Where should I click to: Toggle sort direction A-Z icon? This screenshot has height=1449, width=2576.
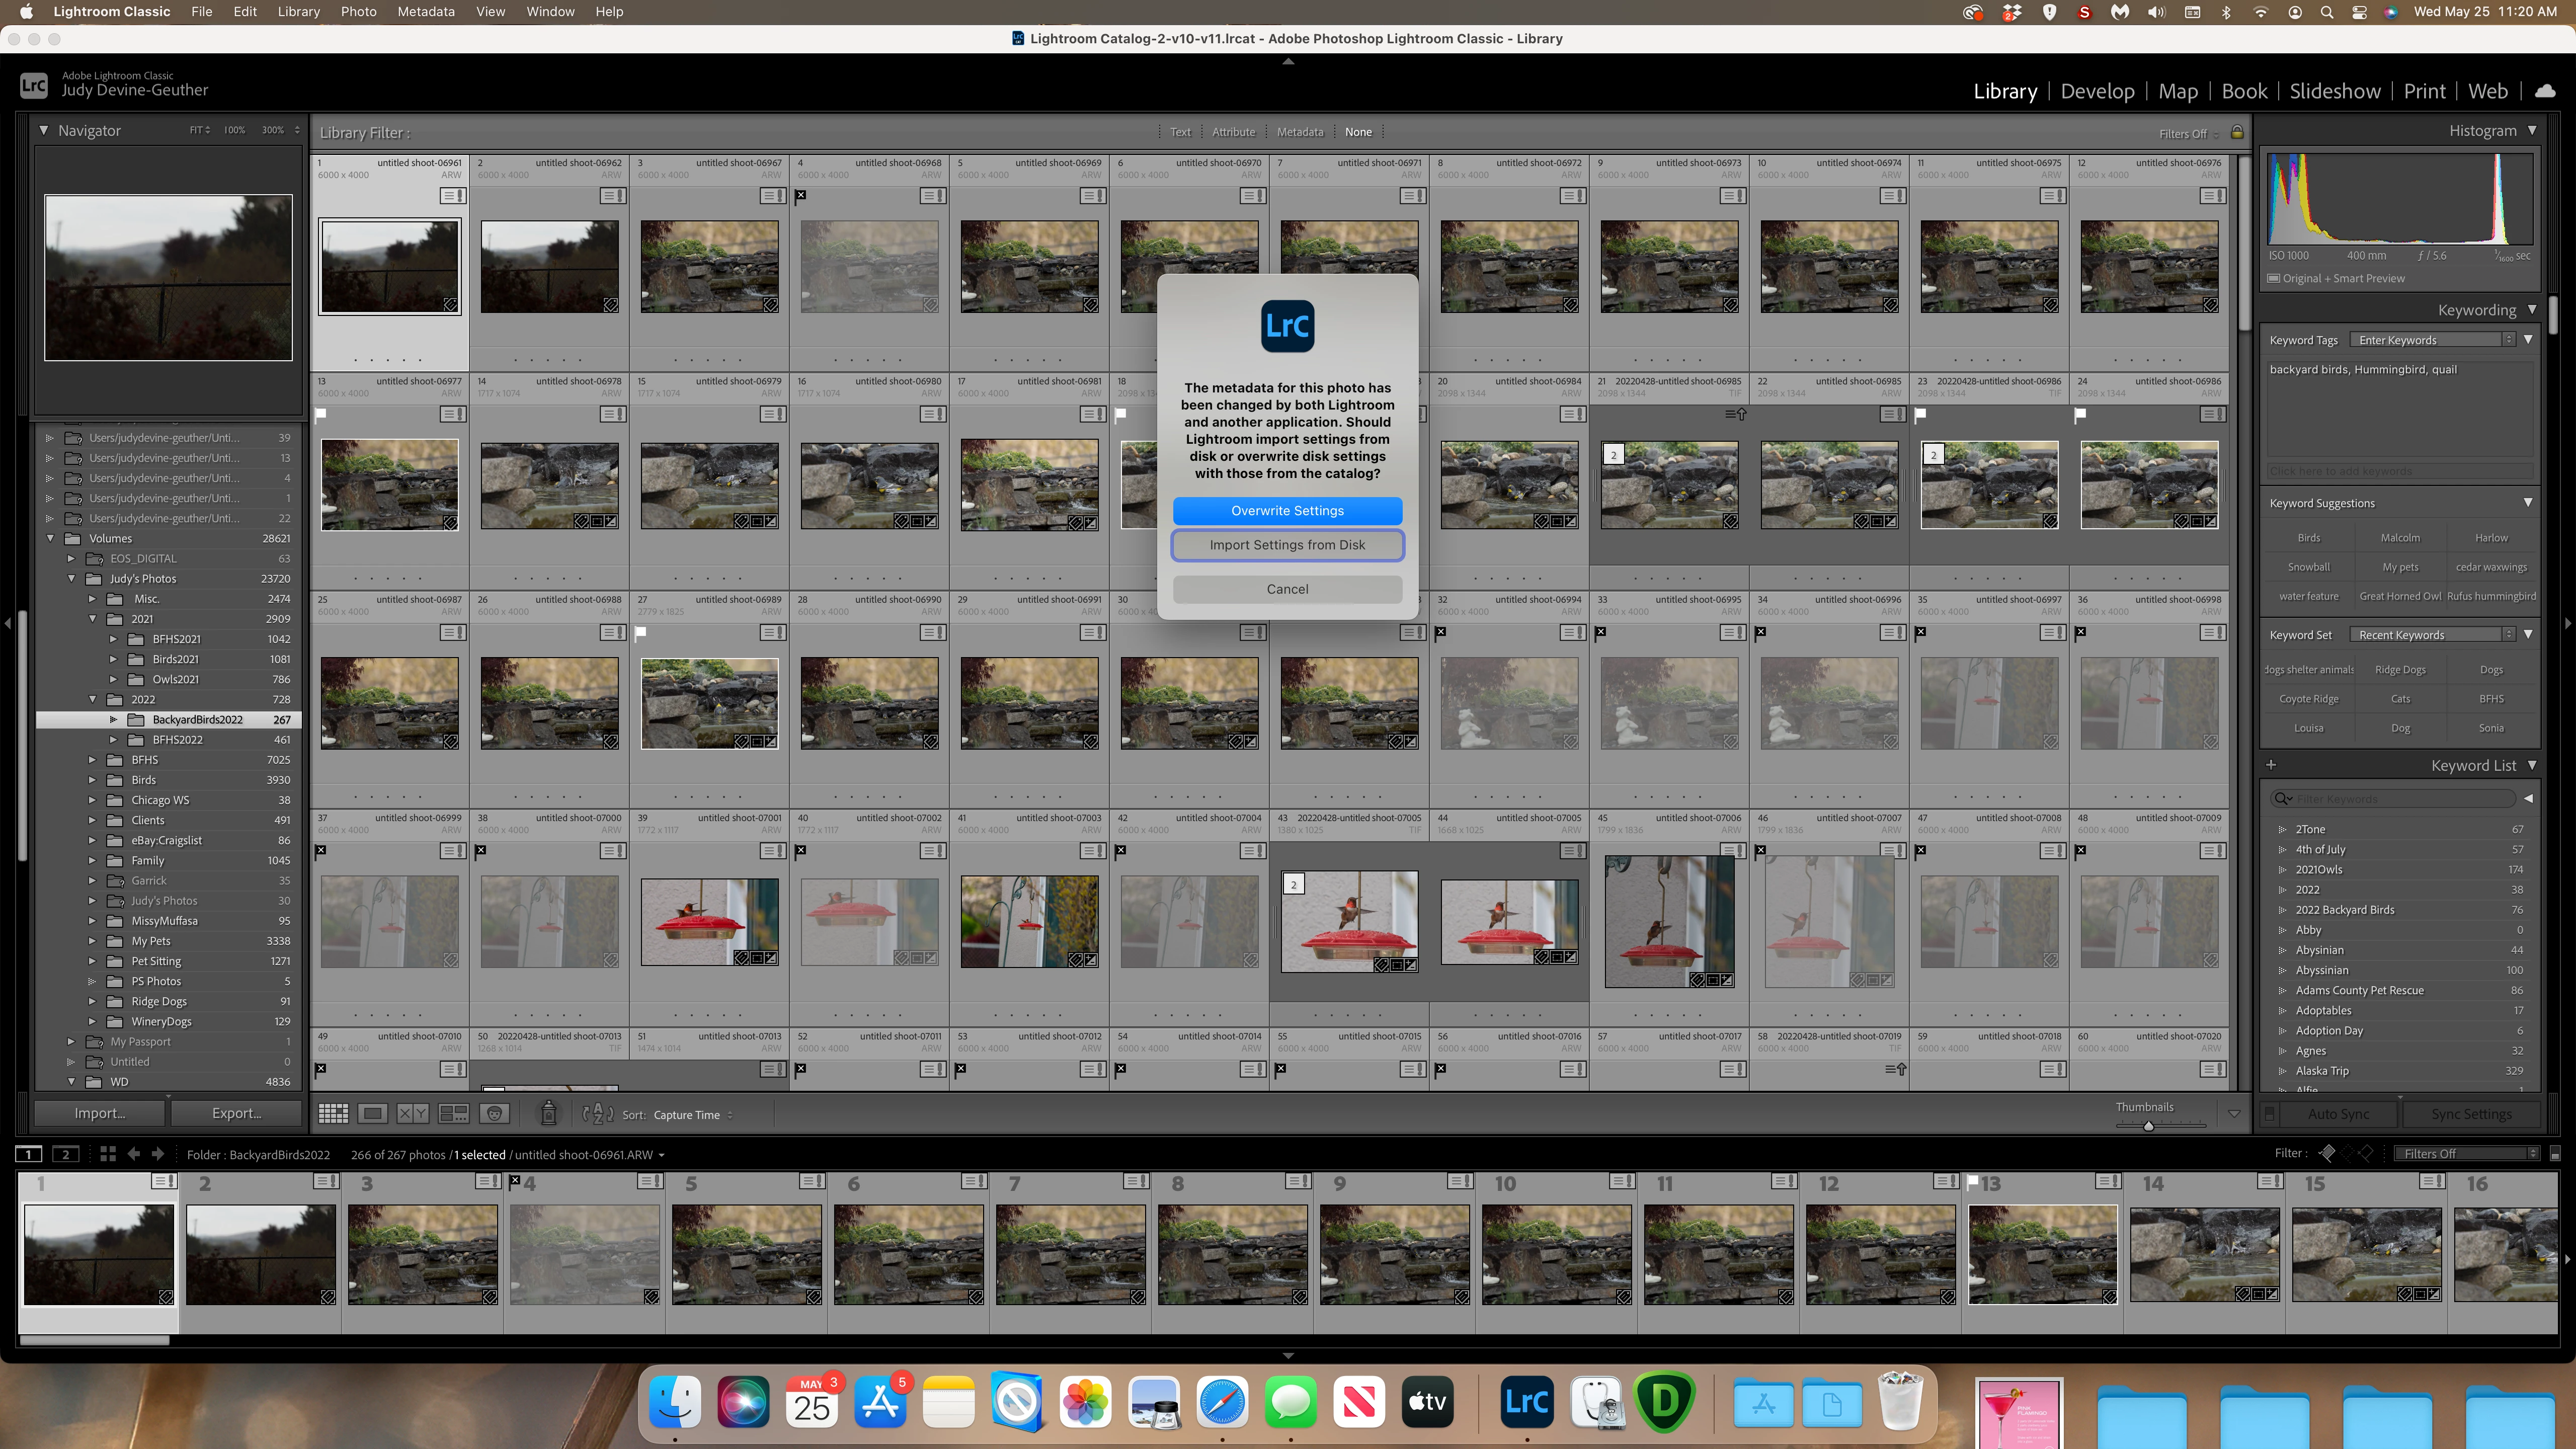pyautogui.click(x=597, y=1114)
